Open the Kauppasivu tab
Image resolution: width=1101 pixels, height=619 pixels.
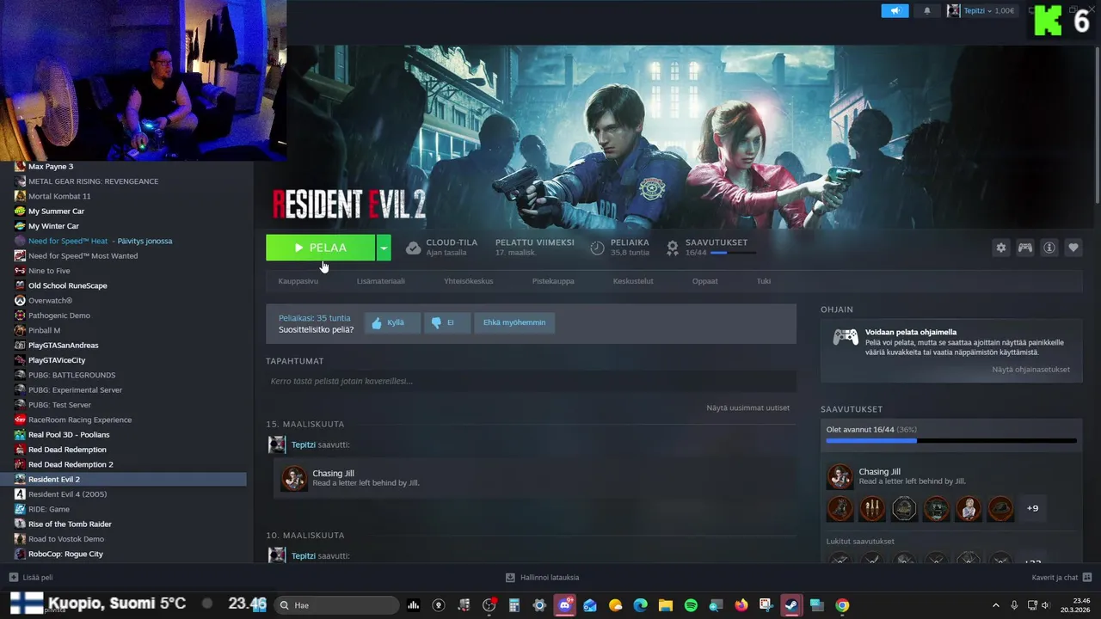coord(298,281)
